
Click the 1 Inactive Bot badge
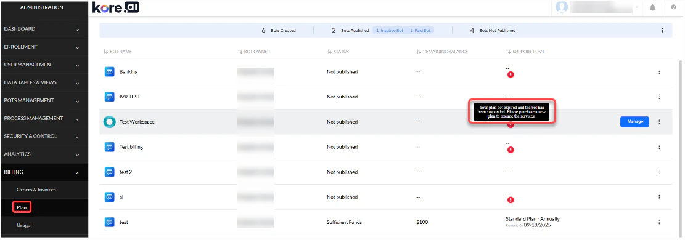point(390,31)
